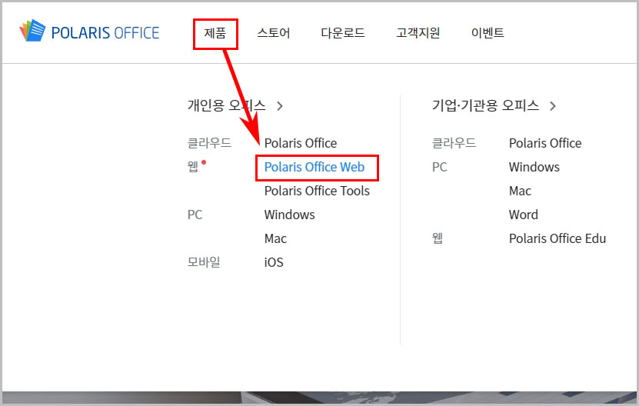Screen dimensions: 639x406
Task: Click chevron next to 기업·기관용 오피스
Action: click(553, 106)
